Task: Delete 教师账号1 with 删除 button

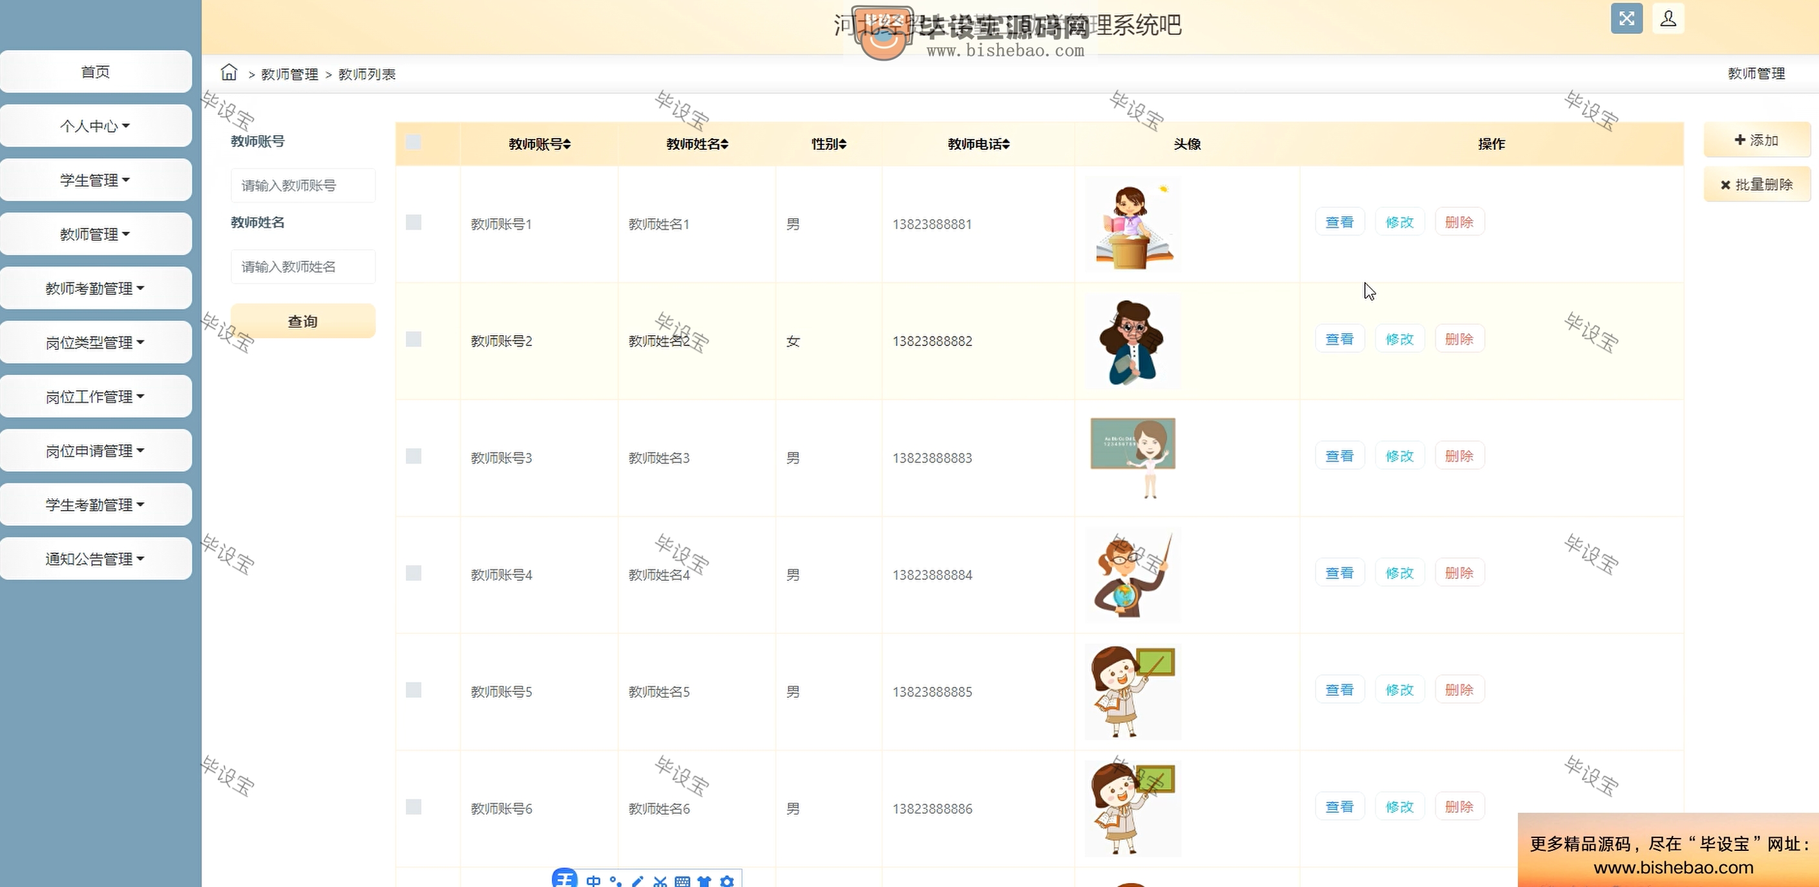Action: (1460, 222)
